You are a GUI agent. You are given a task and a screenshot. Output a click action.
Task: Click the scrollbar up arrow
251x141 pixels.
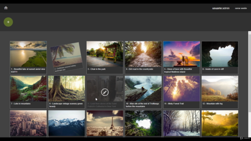click(249, 33)
